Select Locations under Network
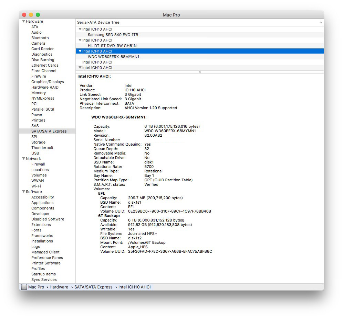 coord(40,170)
